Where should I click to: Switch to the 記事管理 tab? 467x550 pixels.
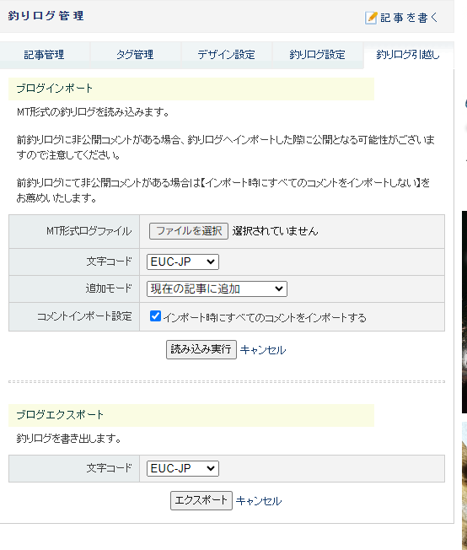(44, 55)
